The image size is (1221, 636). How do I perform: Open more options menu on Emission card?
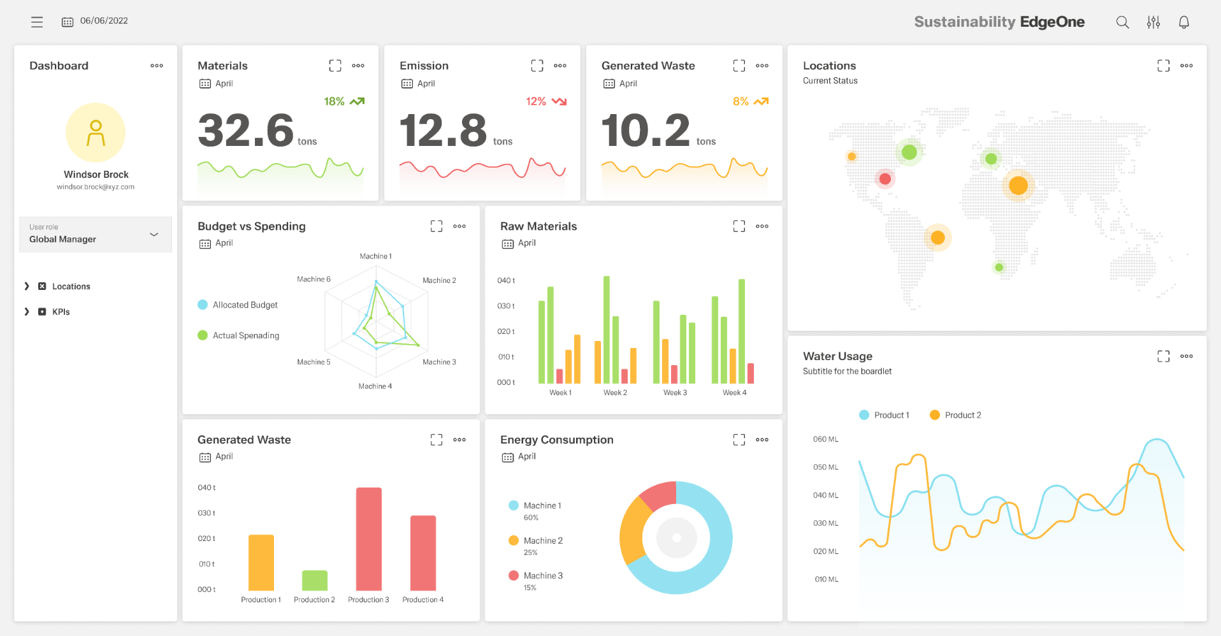tap(560, 66)
